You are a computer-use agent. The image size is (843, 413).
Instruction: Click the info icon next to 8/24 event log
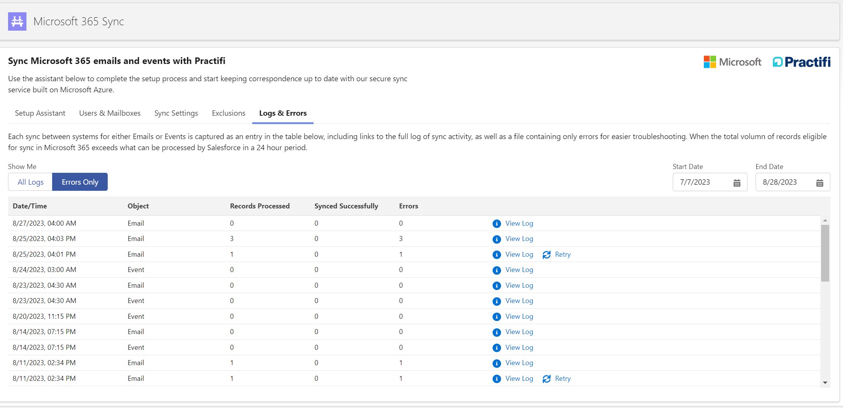(x=497, y=270)
